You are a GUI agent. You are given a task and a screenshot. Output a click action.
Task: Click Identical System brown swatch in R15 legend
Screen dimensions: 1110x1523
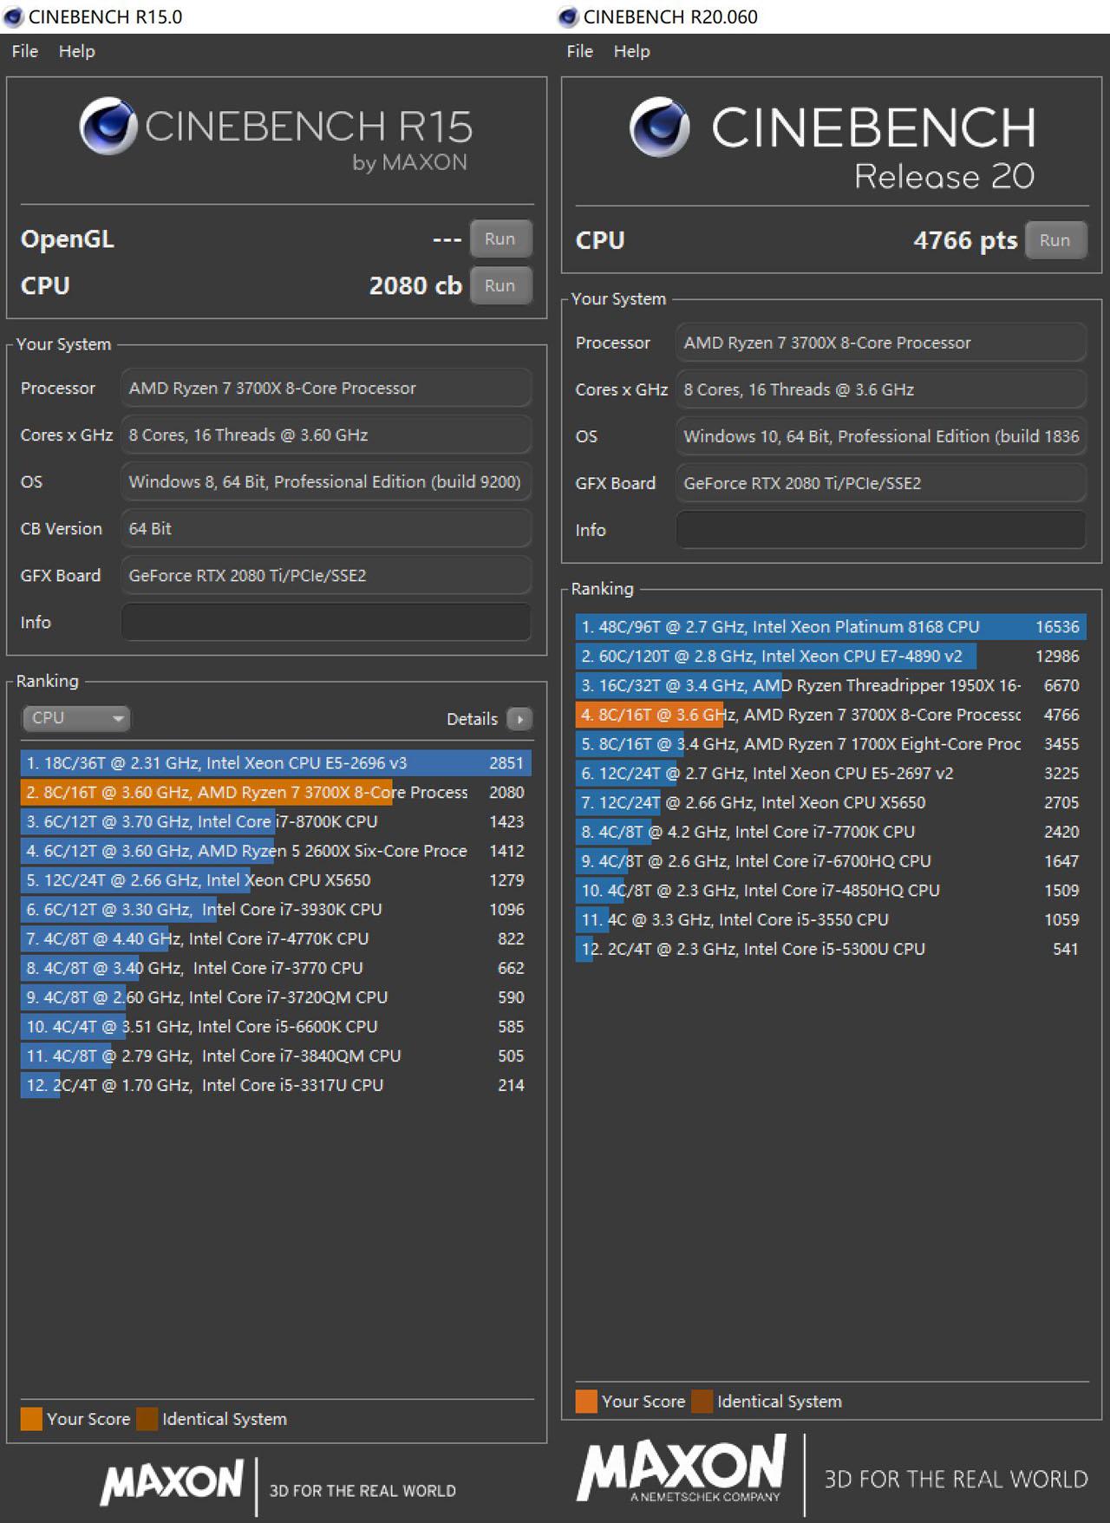point(147,1419)
